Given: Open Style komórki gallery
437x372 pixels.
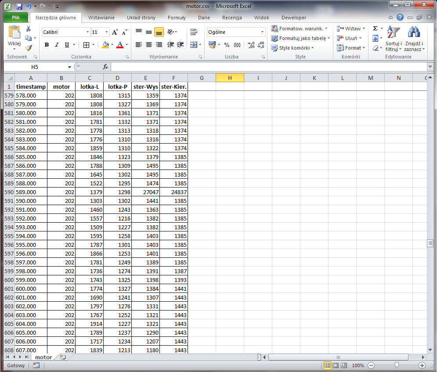Looking at the screenshot, I should [x=292, y=48].
